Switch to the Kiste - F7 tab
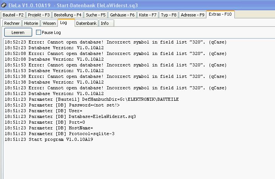Viewport: 275px width, 179px height. [148, 15]
